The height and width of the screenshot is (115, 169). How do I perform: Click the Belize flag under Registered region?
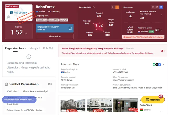pos(62,72)
